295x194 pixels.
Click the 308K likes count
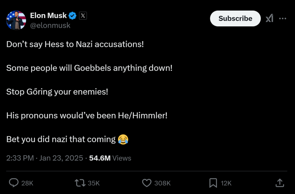point(162,183)
